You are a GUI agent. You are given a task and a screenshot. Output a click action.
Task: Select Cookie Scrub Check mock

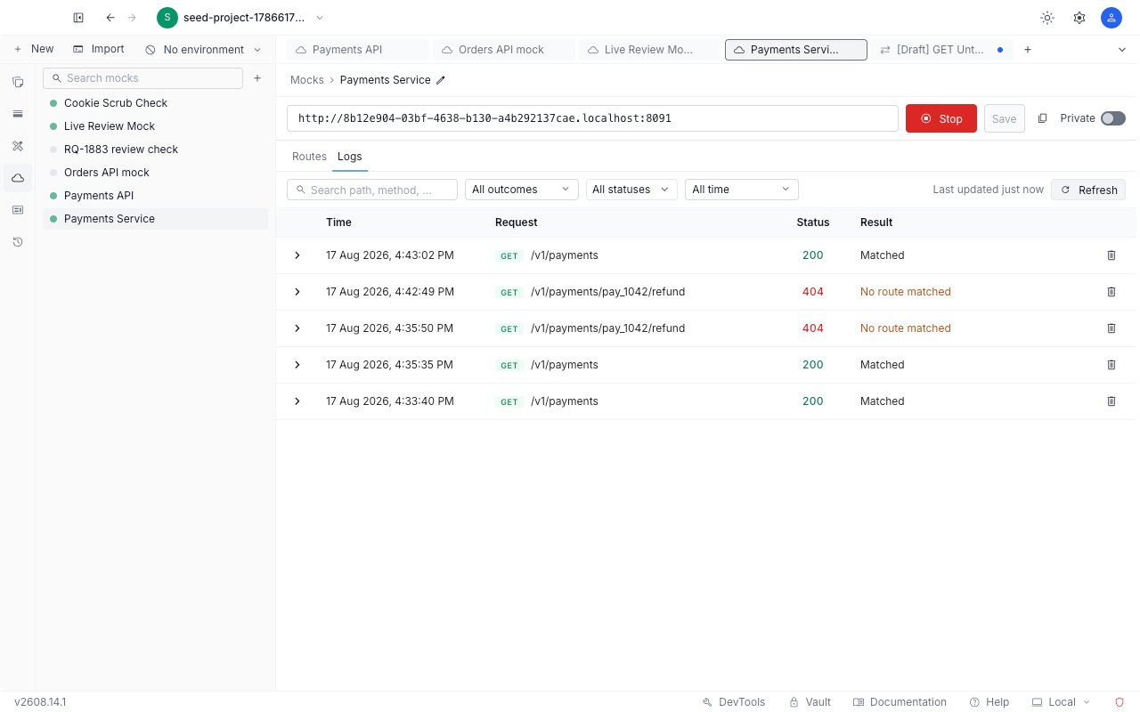click(155, 103)
